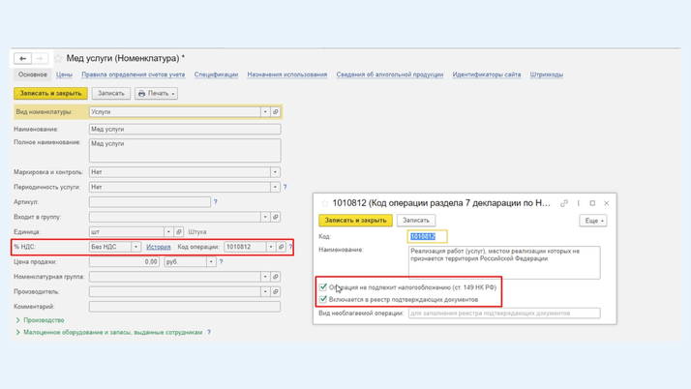
Task: Expand the Маркировка и контроль dropdown
Action: 275,172
